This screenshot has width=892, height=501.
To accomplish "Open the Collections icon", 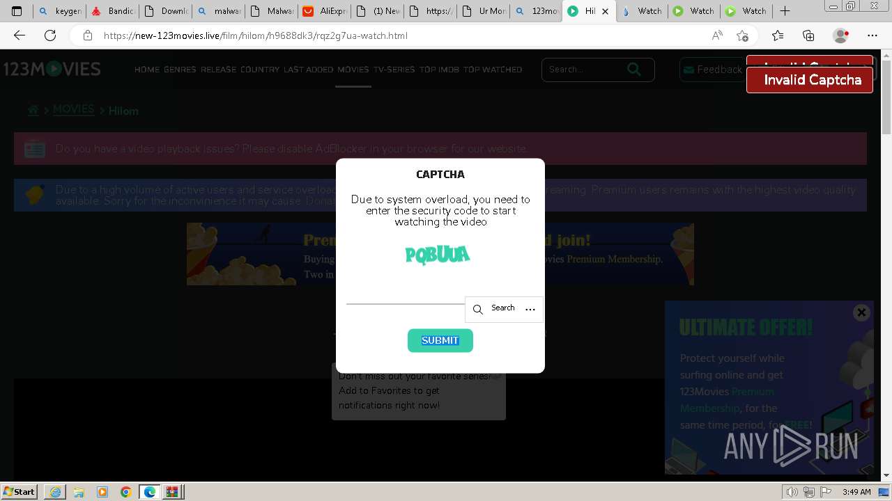I will click(x=808, y=35).
